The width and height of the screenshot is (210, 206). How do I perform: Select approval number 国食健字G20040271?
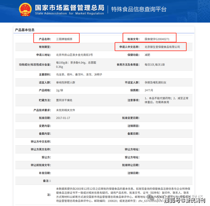157,39
